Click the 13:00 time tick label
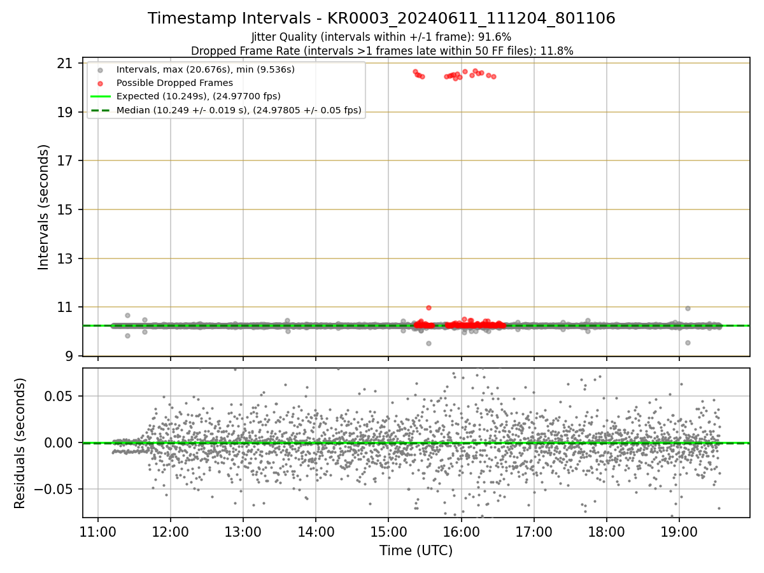Screen dimensions: 764x573 pyautogui.click(x=243, y=531)
